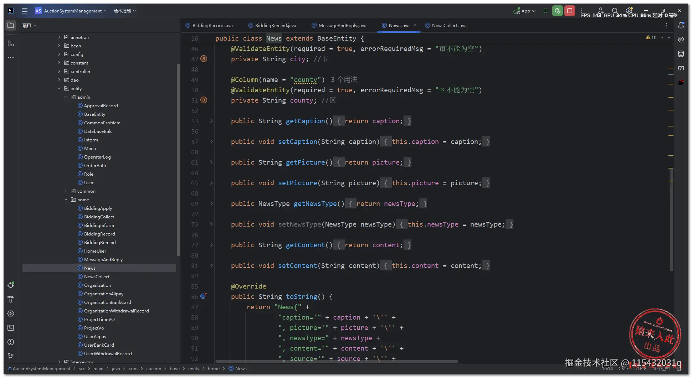Expand the annotion folder
692x378 pixels.
pos(59,37)
